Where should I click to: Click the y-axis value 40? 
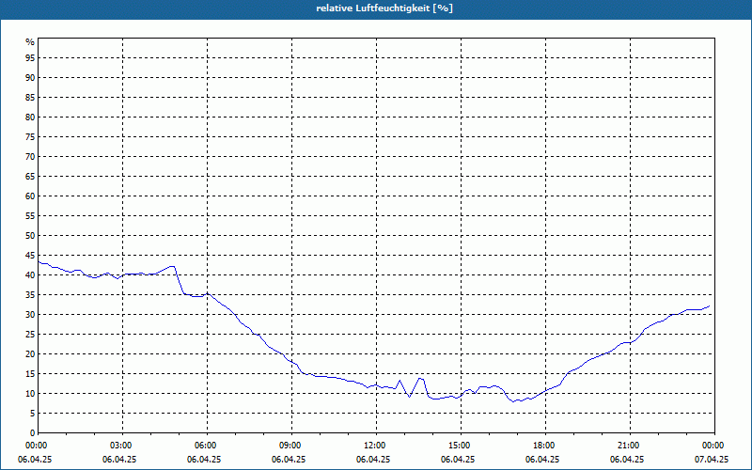[30, 275]
